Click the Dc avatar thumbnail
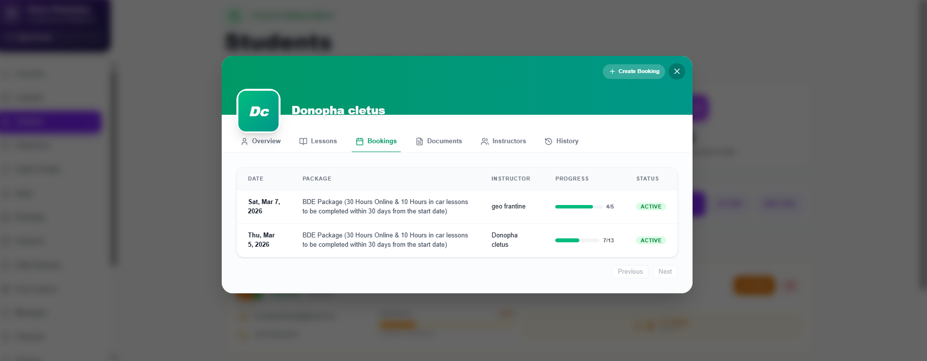This screenshot has width=927, height=361. pos(258,111)
